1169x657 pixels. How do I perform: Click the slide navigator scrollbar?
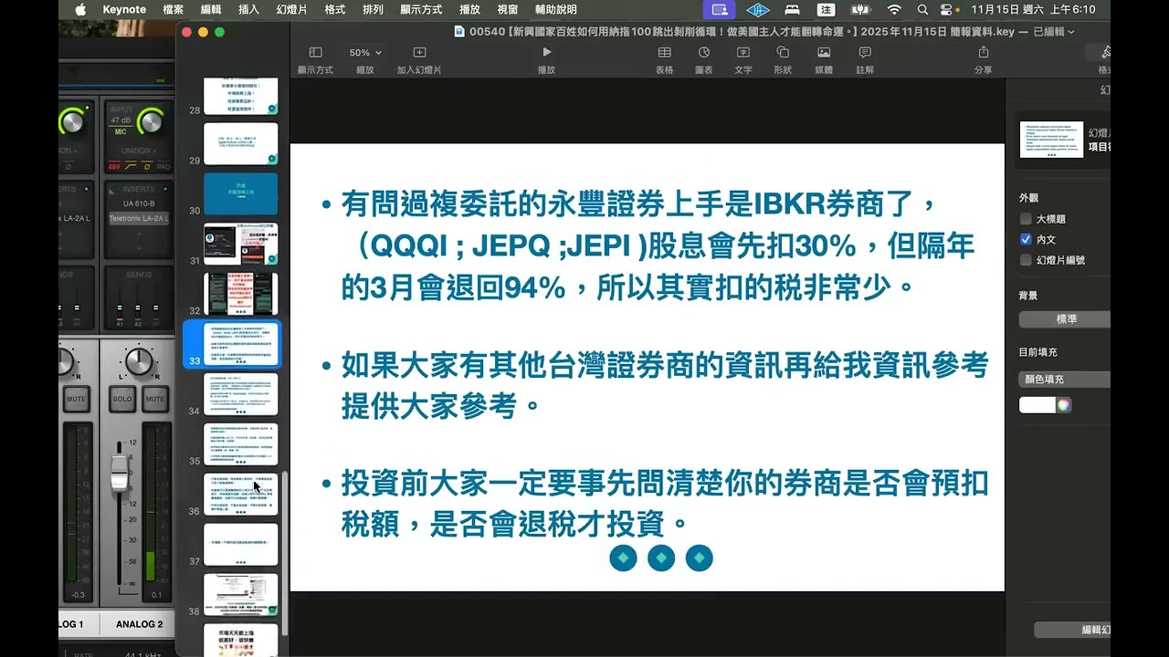click(284, 552)
